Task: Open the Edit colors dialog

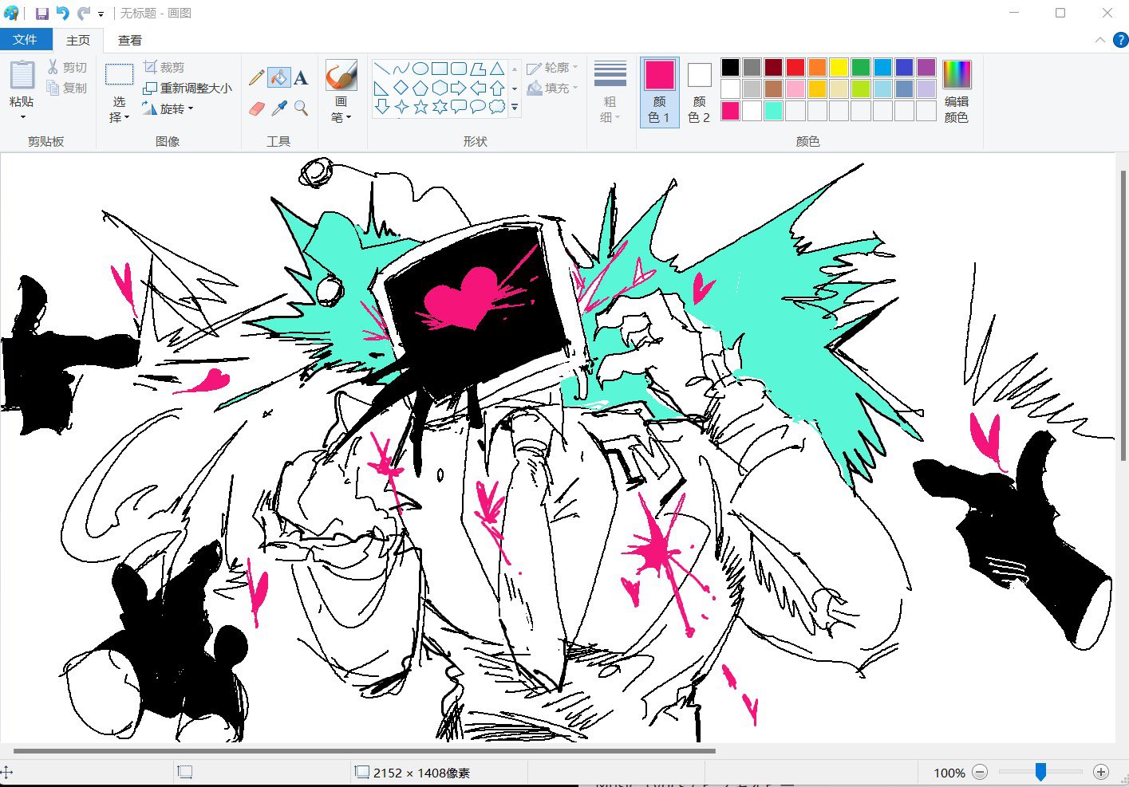Action: (956, 92)
